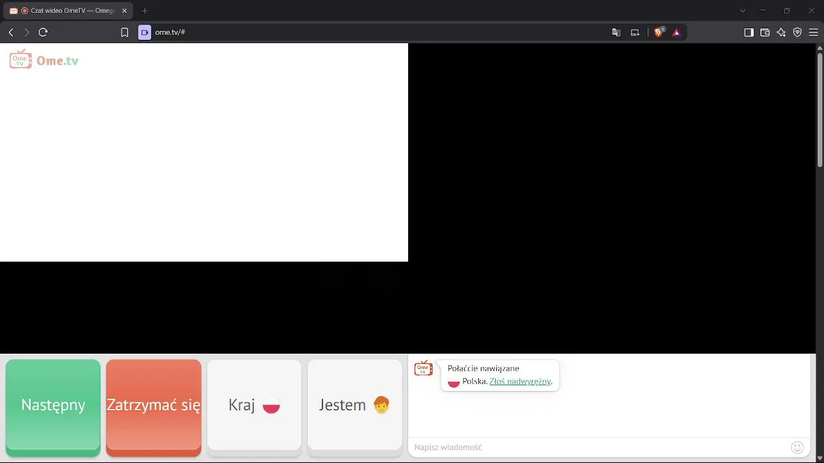Open the emoji picker in chat
824x463 pixels.
click(x=797, y=447)
